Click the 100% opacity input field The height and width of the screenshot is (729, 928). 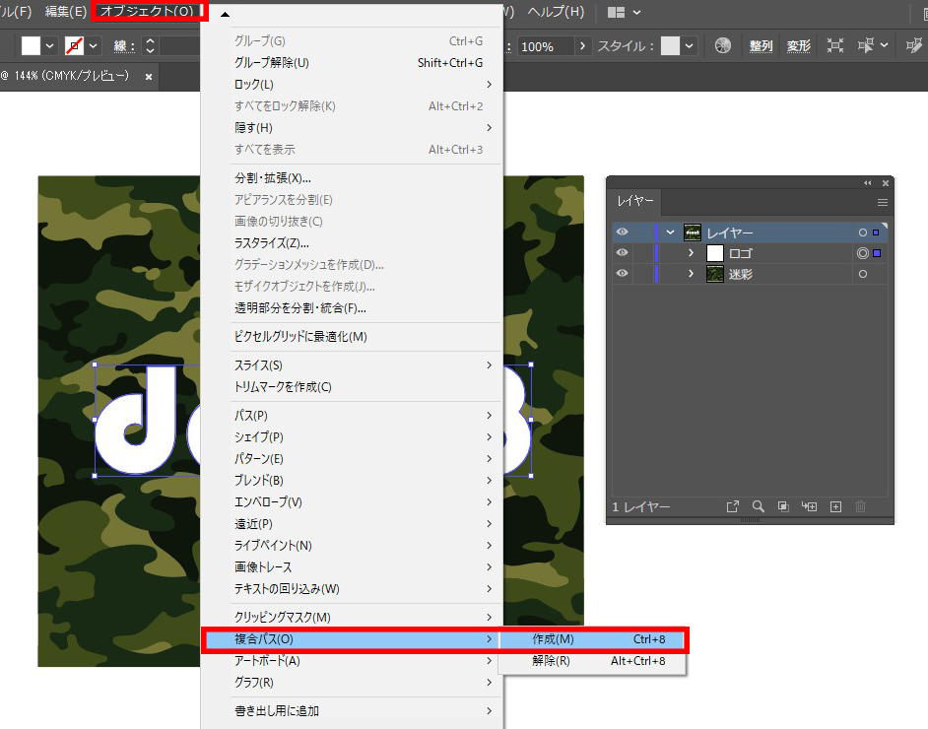point(537,45)
